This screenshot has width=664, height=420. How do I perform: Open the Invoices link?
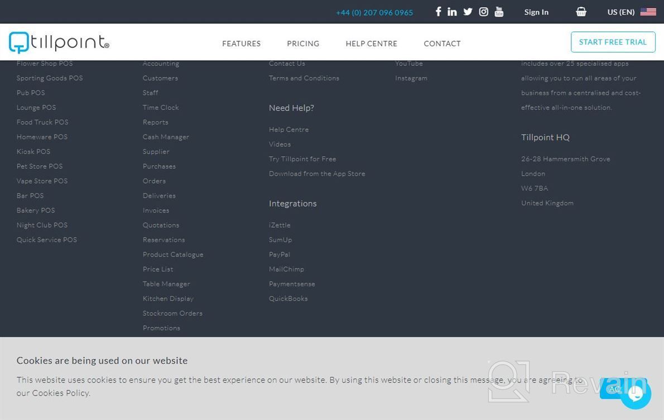click(156, 210)
